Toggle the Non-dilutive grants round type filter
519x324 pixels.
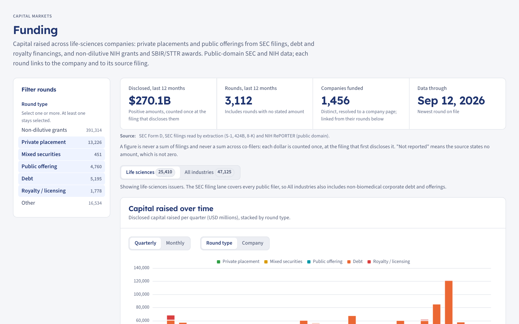[62, 130]
